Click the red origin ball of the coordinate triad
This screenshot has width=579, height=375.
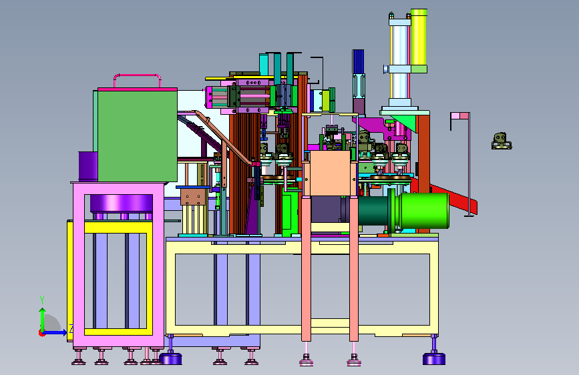point(41,333)
